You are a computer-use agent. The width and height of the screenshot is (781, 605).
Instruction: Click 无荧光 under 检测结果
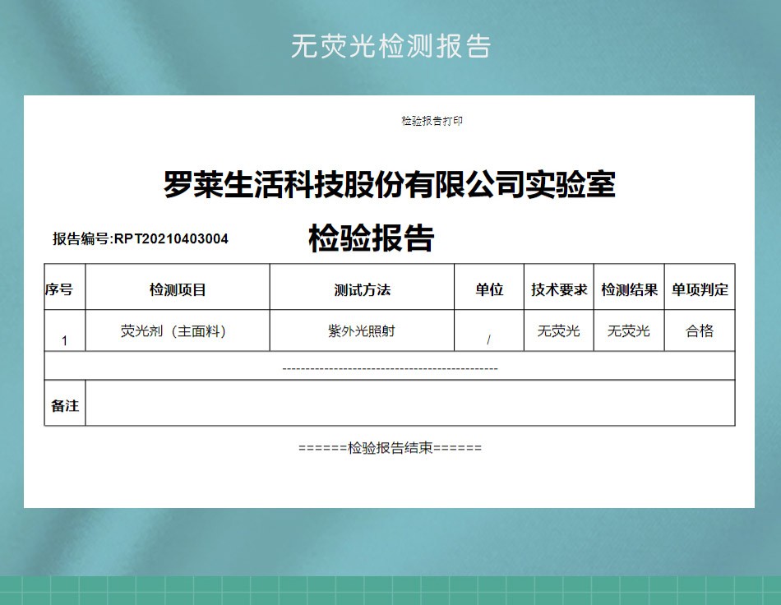[x=629, y=330]
